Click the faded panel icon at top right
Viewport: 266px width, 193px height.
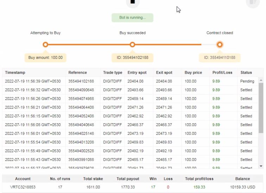(x=252, y=2)
